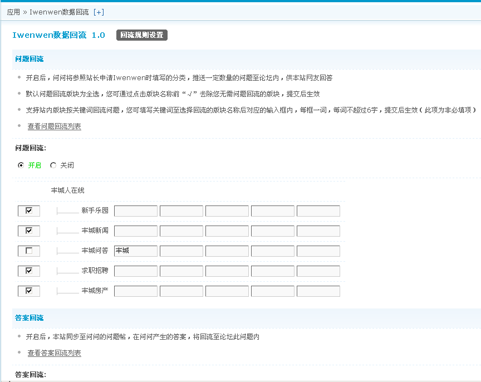Click the 新手乐园 forum label
The height and width of the screenshot is (382, 481).
point(95,210)
